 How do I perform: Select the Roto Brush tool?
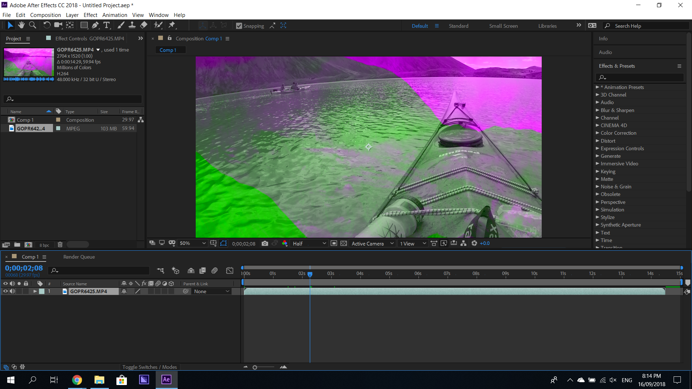coord(158,25)
